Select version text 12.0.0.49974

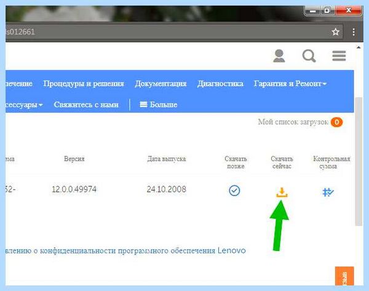coord(74,189)
